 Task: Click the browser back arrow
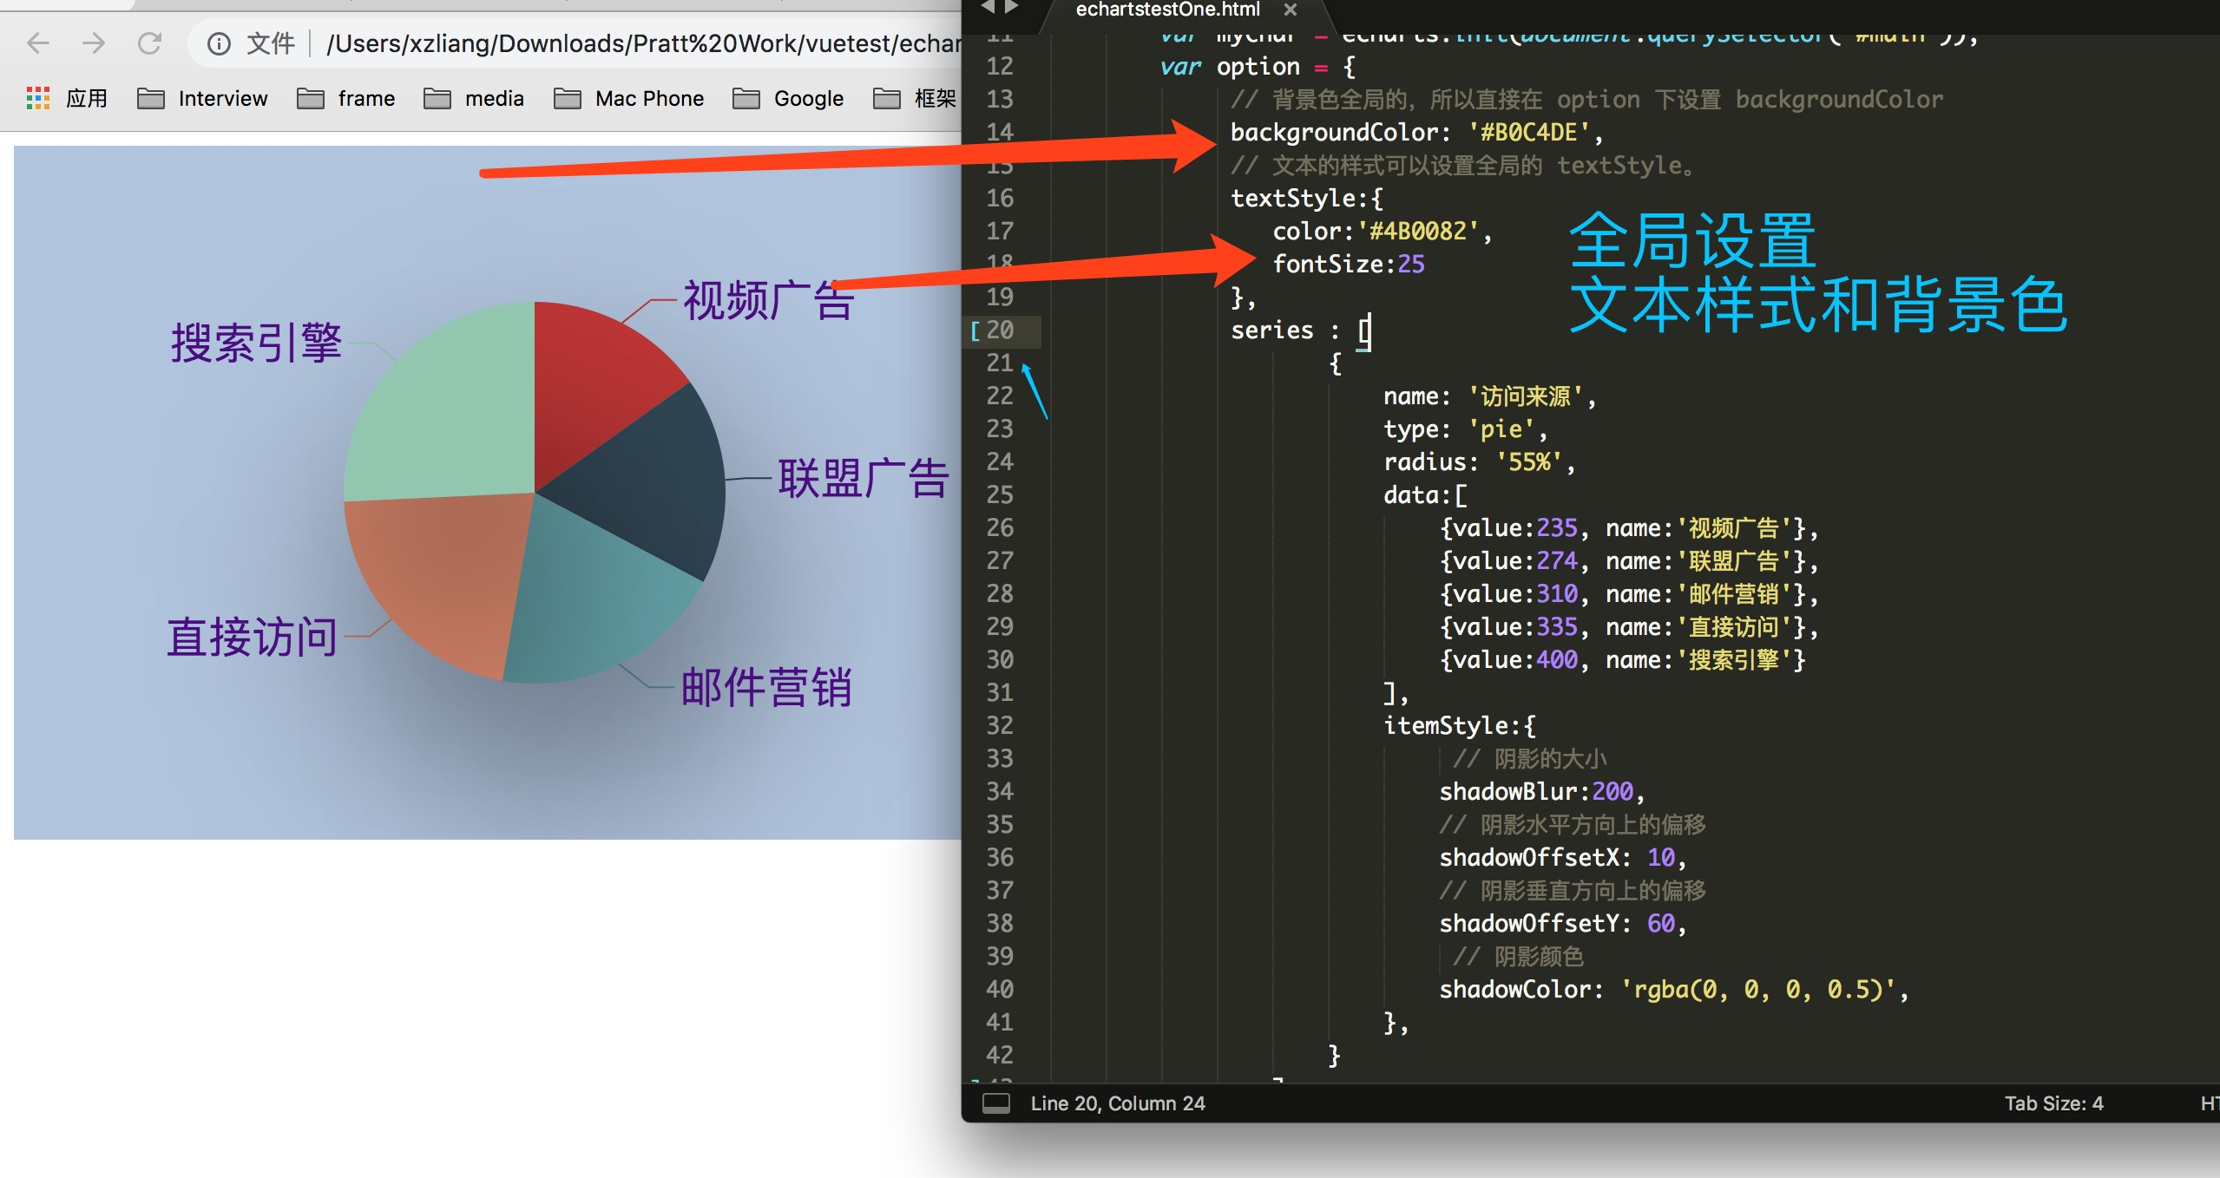click(x=38, y=43)
